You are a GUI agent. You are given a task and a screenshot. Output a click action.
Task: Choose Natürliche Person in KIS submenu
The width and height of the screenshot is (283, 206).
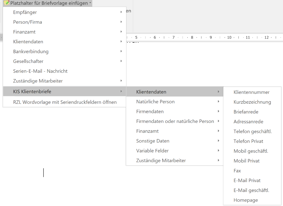pyautogui.click(x=155, y=102)
